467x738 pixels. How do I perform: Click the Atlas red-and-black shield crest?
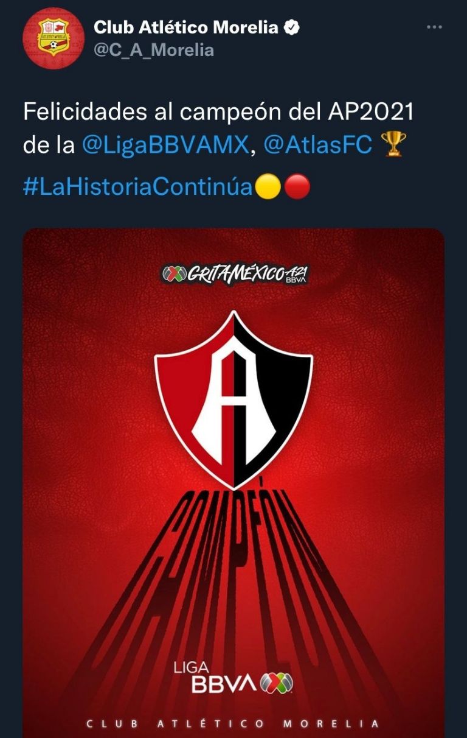pos(233,399)
